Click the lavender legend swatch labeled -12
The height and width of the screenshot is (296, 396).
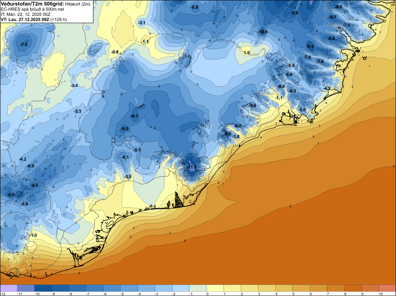(9, 288)
